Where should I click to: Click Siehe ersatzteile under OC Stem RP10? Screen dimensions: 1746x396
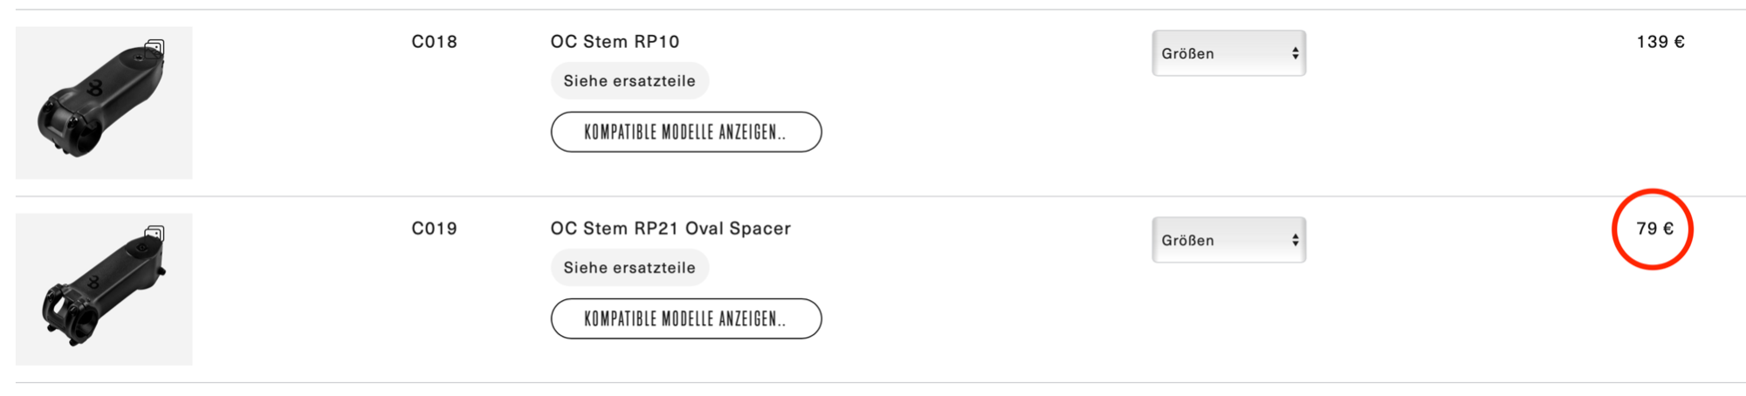pos(629,81)
